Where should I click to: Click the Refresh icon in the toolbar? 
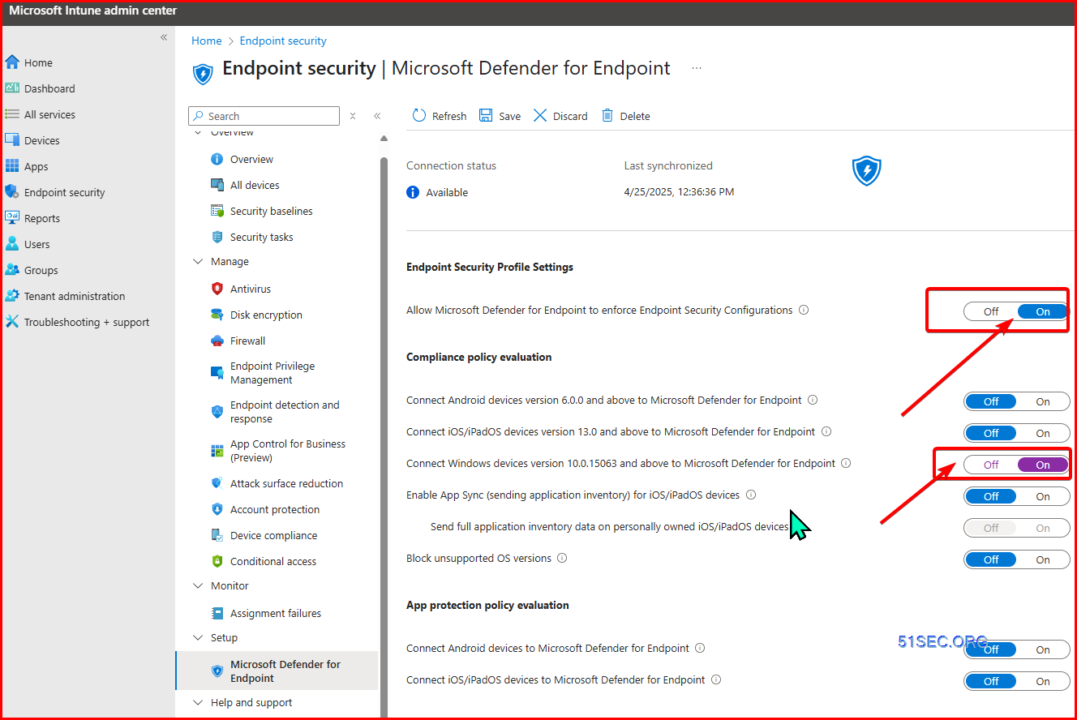coord(419,116)
